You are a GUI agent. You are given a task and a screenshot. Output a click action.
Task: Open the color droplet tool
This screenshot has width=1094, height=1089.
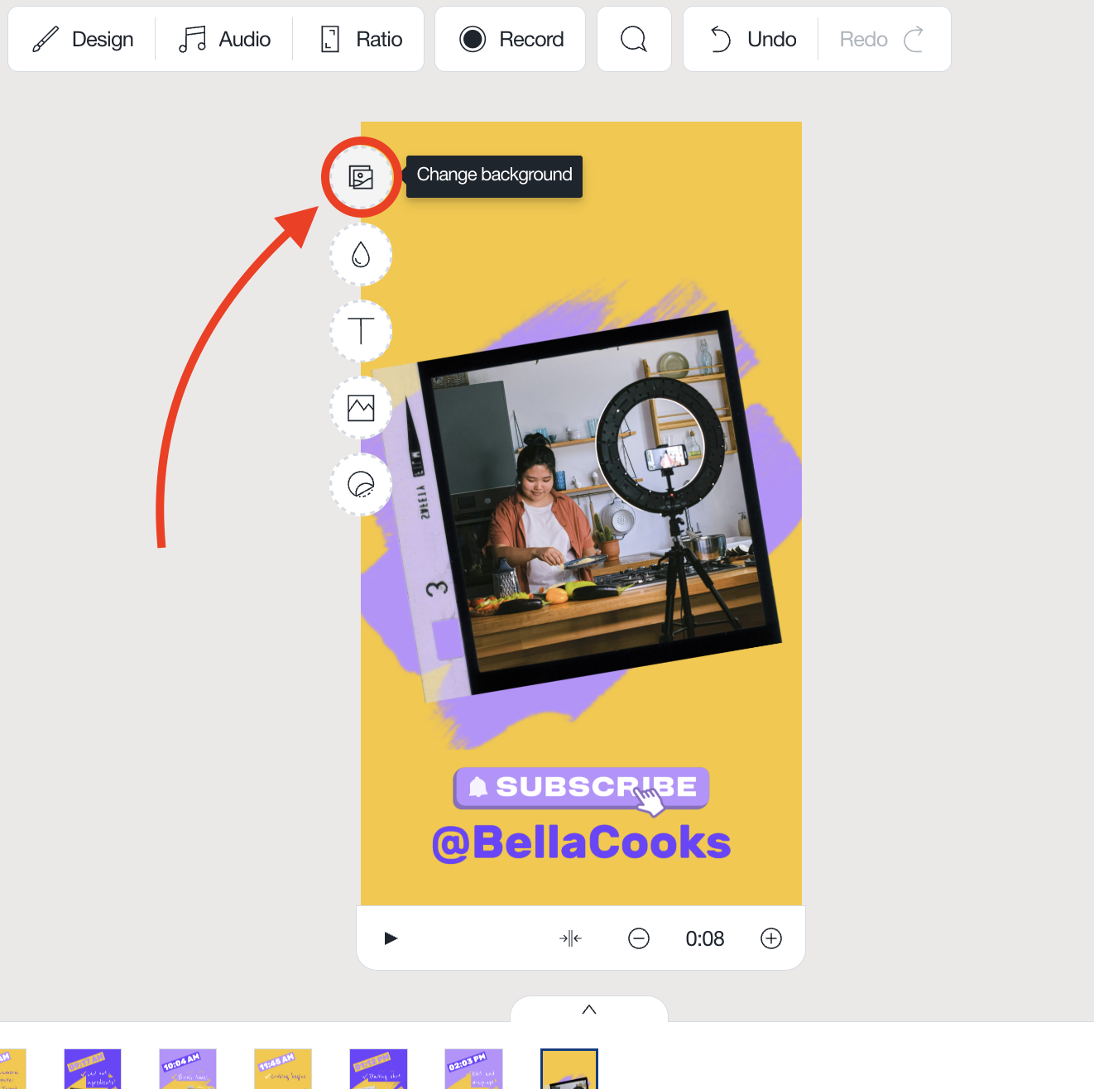pyautogui.click(x=361, y=254)
